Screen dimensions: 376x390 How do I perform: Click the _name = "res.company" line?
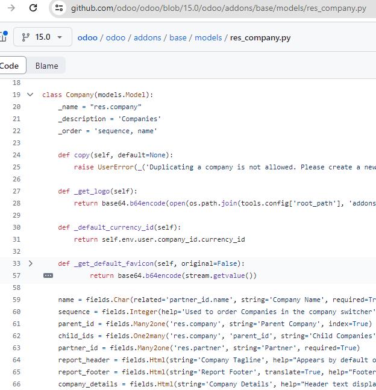coord(99,107)
